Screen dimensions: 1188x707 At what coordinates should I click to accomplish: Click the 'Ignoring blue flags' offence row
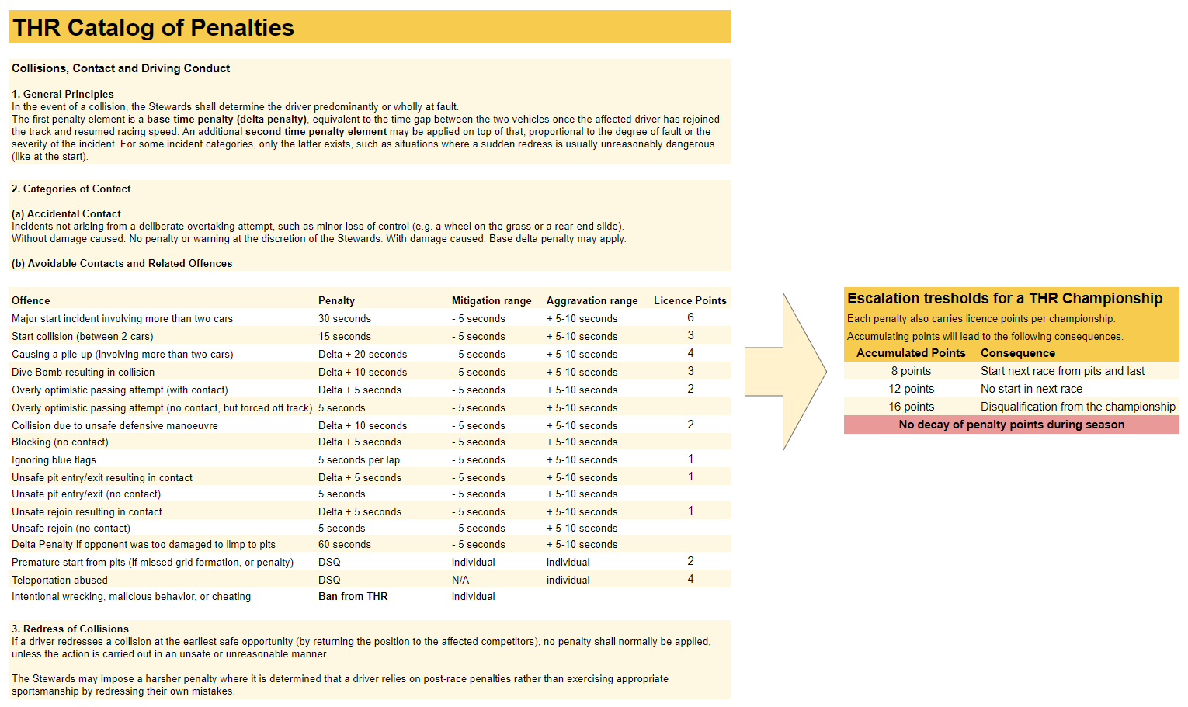pos(54,459)
